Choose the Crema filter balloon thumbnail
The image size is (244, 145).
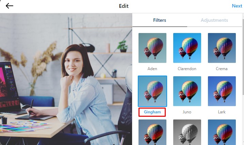(222, 48)
